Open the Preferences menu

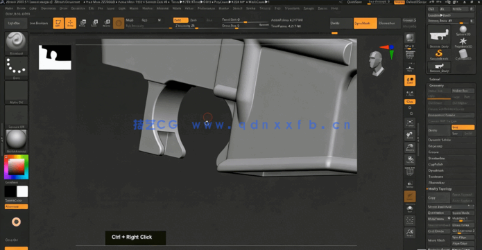pos(206,8)
